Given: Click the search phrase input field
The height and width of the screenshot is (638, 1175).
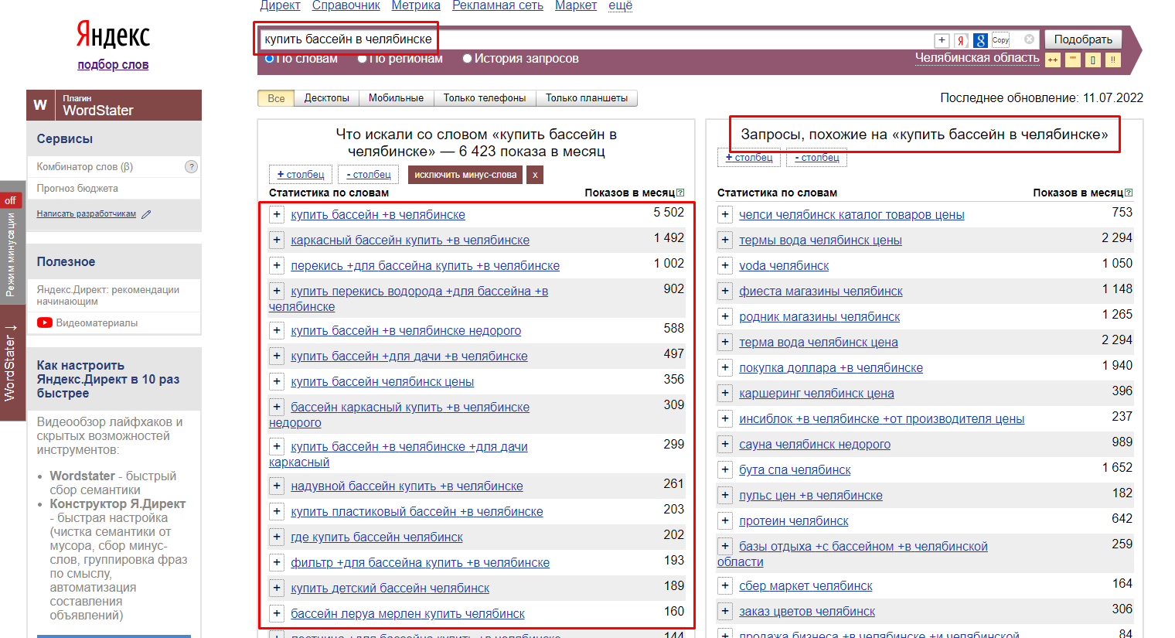Looking at the screenshot, I should 595,39.
